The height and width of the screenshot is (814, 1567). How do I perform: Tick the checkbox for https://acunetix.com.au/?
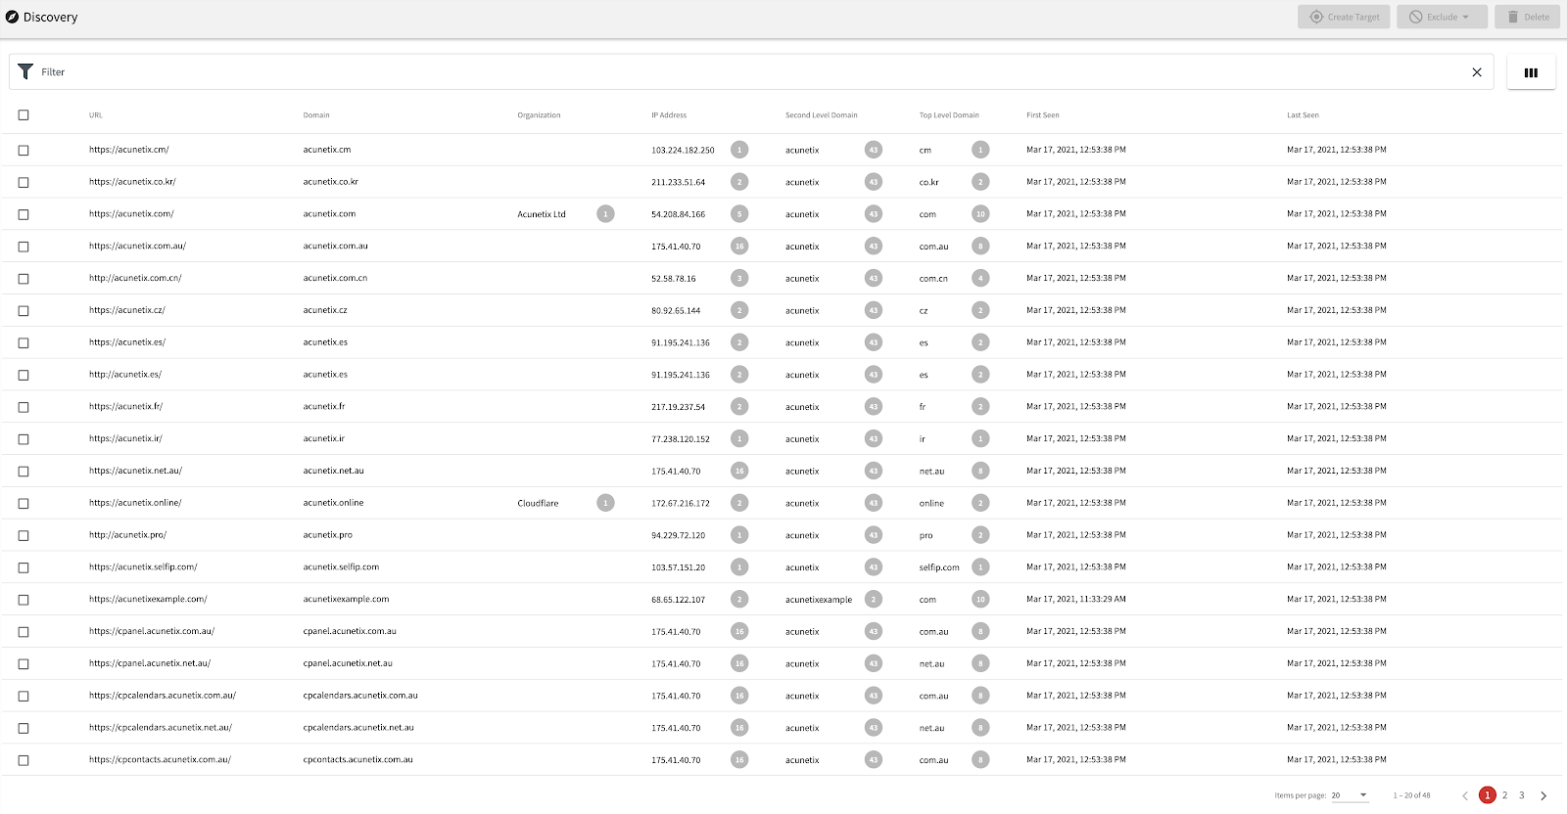coord(24,247)
